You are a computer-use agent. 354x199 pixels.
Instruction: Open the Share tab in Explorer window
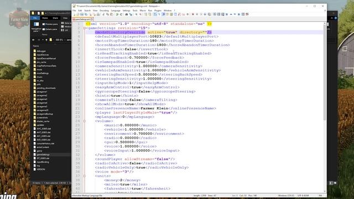[55, 18]
